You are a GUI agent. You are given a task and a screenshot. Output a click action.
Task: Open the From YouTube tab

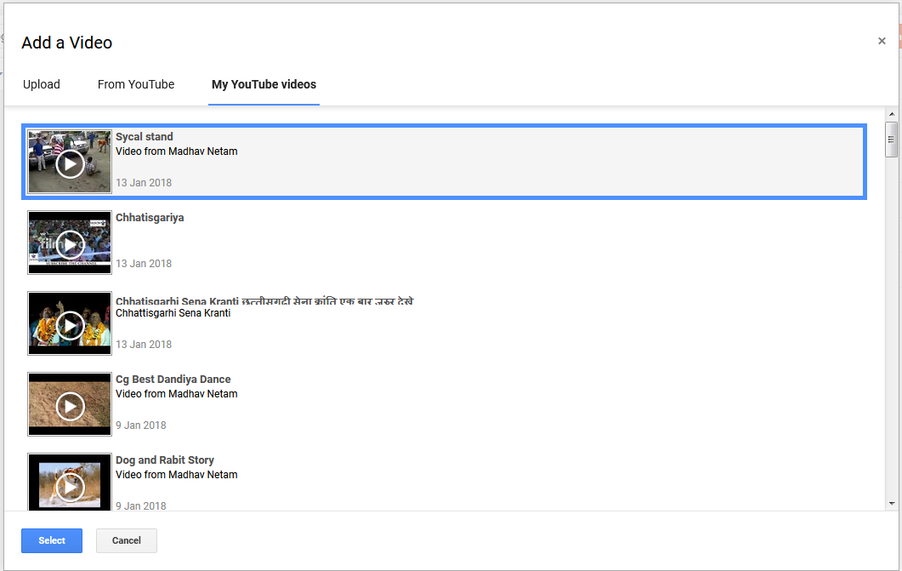coord(136,84)
